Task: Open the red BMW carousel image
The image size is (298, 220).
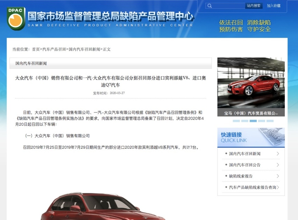Action: coord(251,83)
